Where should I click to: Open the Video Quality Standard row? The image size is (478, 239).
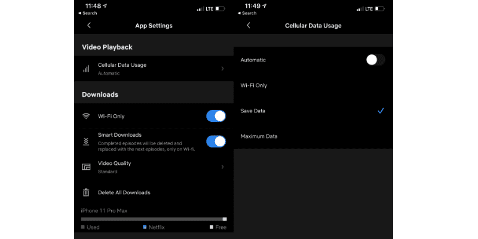154,167
